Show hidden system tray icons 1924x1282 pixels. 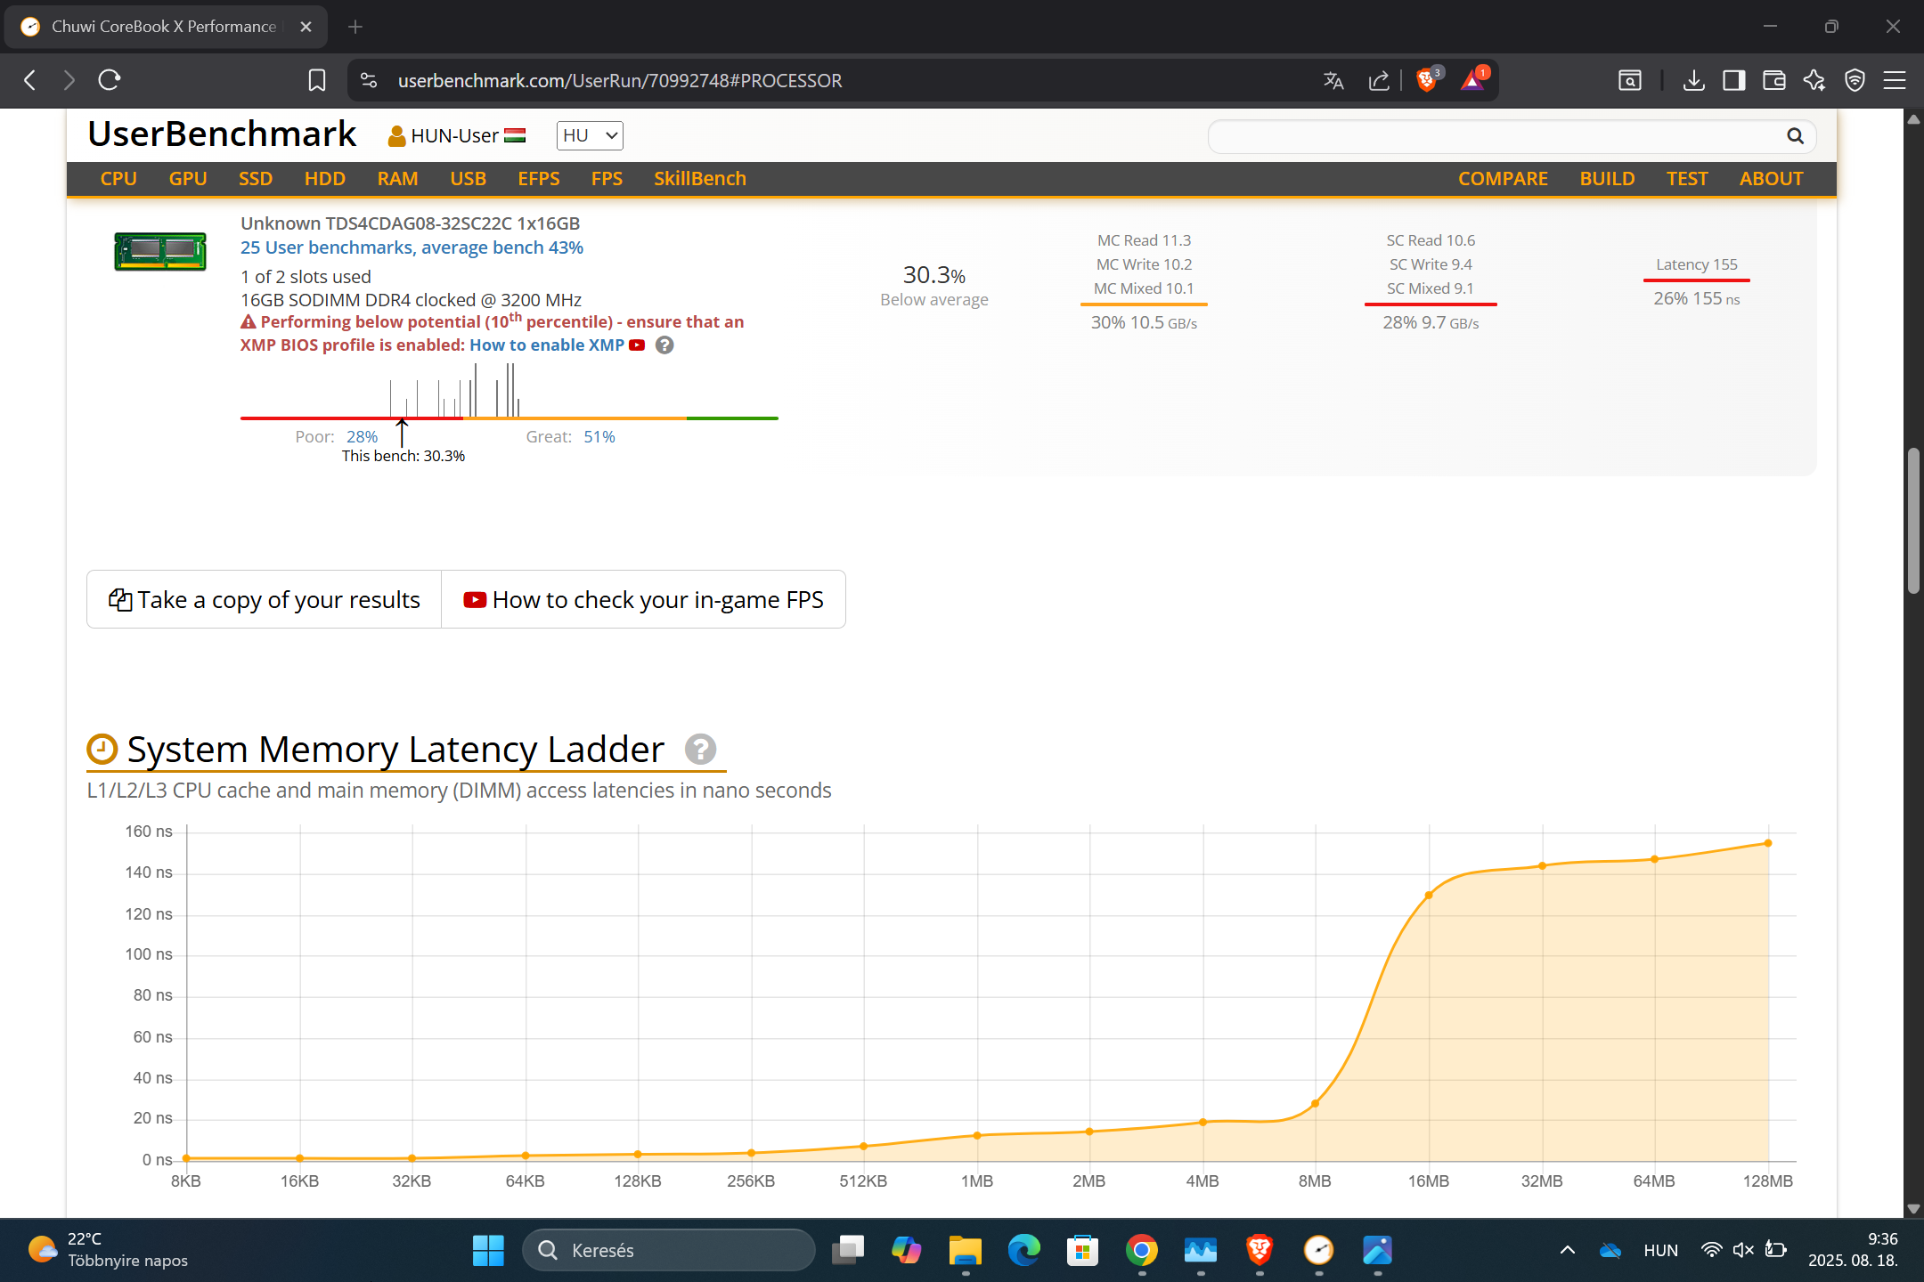coord(1568,1250)
